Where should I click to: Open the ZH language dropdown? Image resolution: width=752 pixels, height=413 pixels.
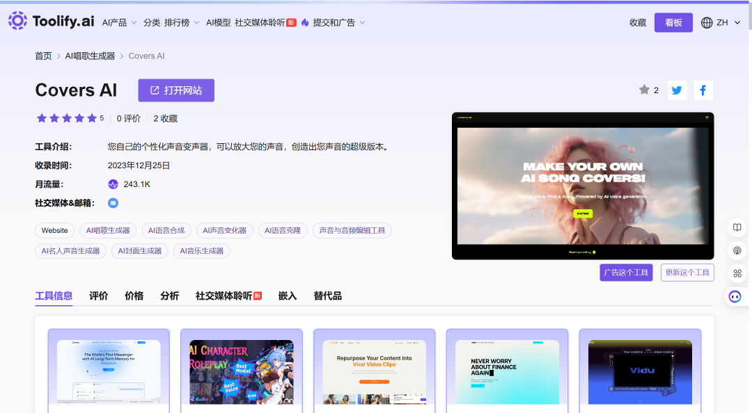click(728, 22)
